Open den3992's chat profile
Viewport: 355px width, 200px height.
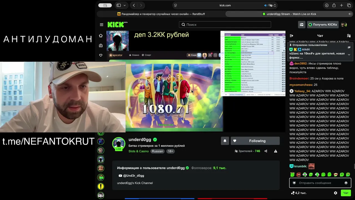coord(301,63)
